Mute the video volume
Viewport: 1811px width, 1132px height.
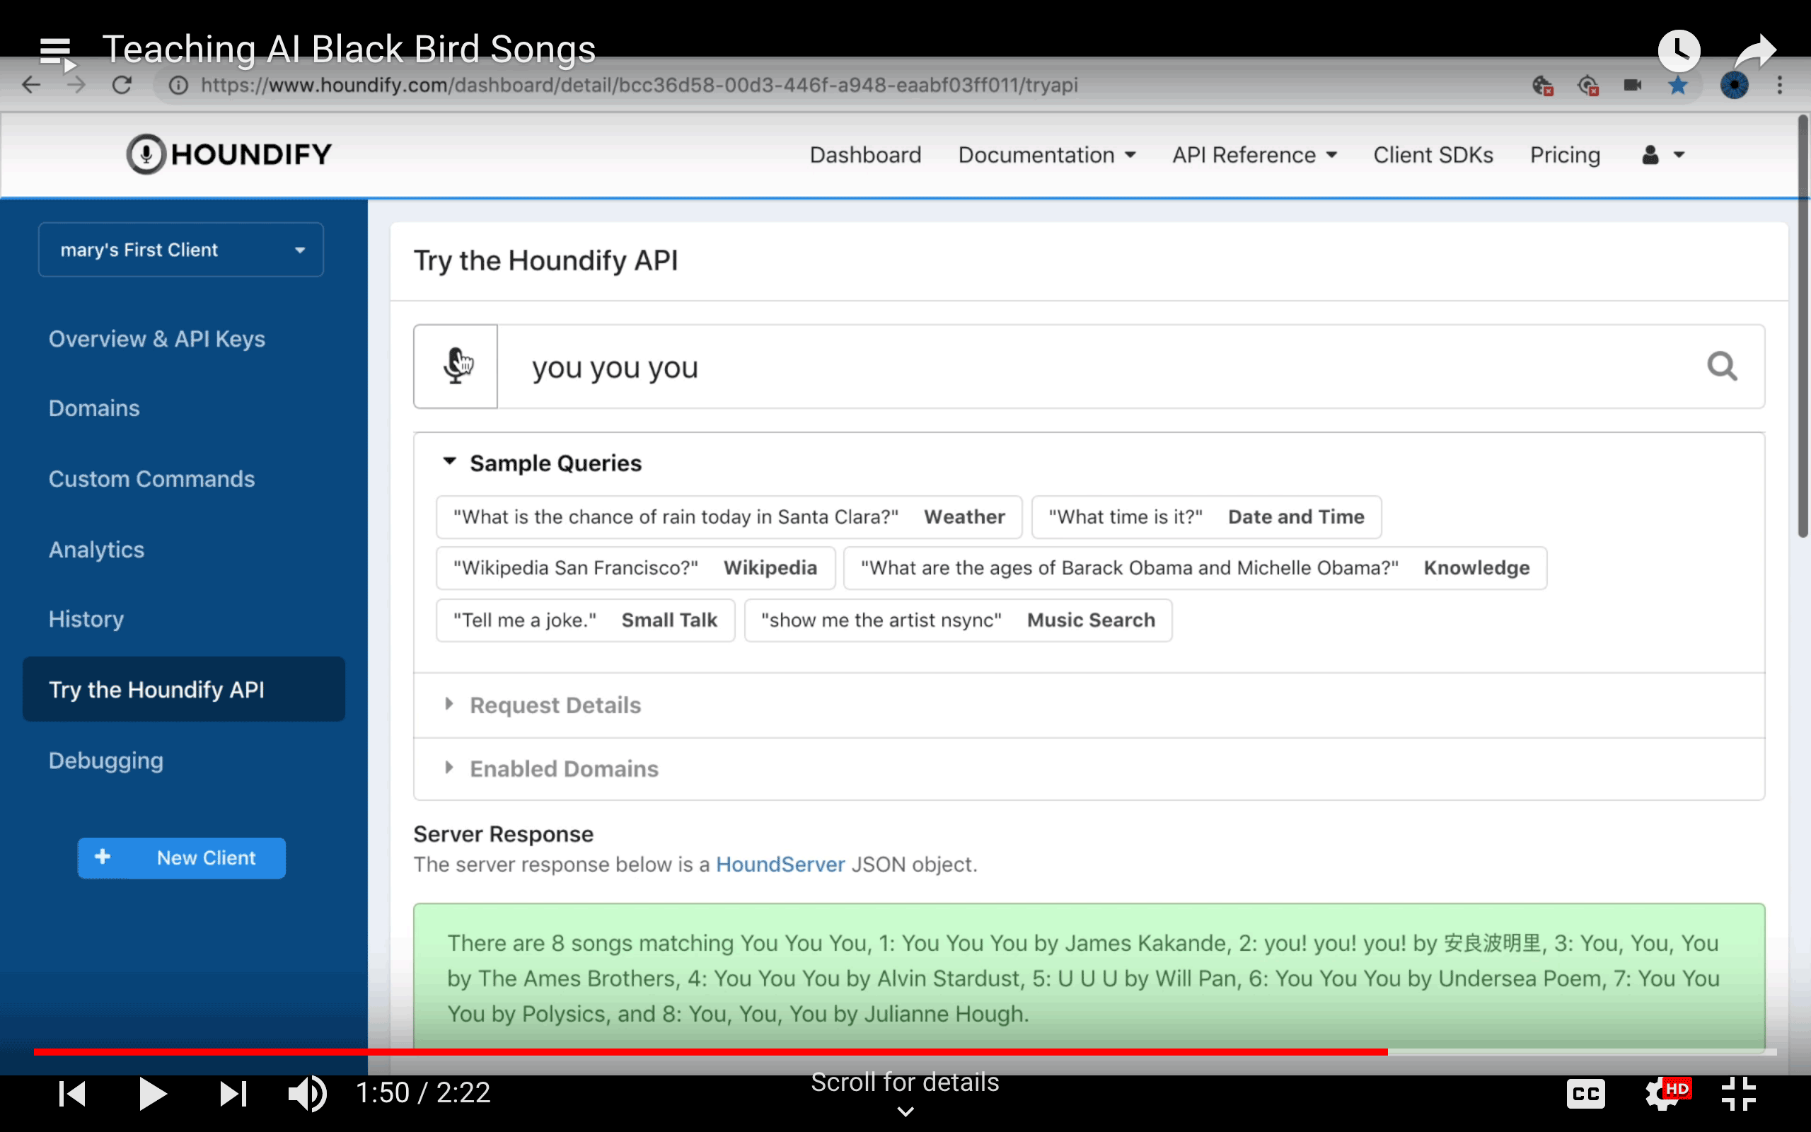click(x=308, y=1093)
